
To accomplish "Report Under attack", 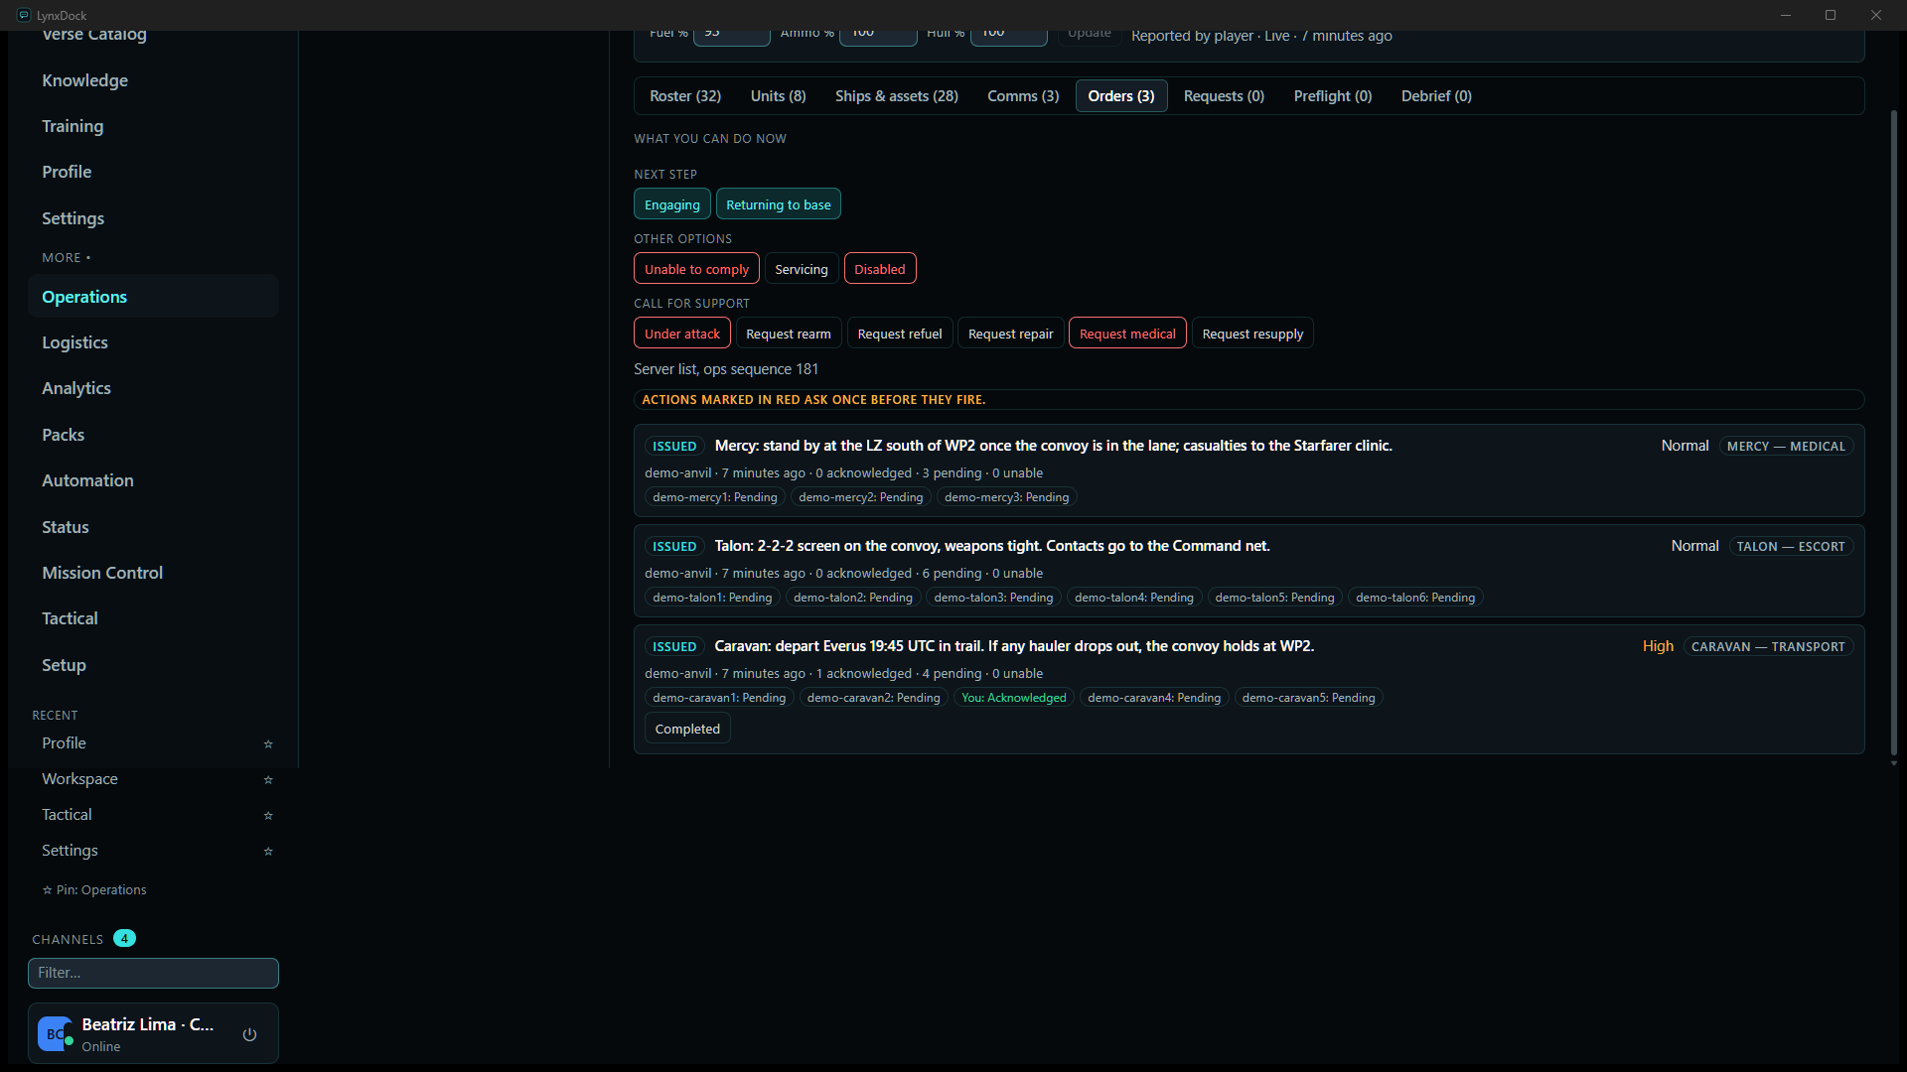I will [x=682, y=334].
